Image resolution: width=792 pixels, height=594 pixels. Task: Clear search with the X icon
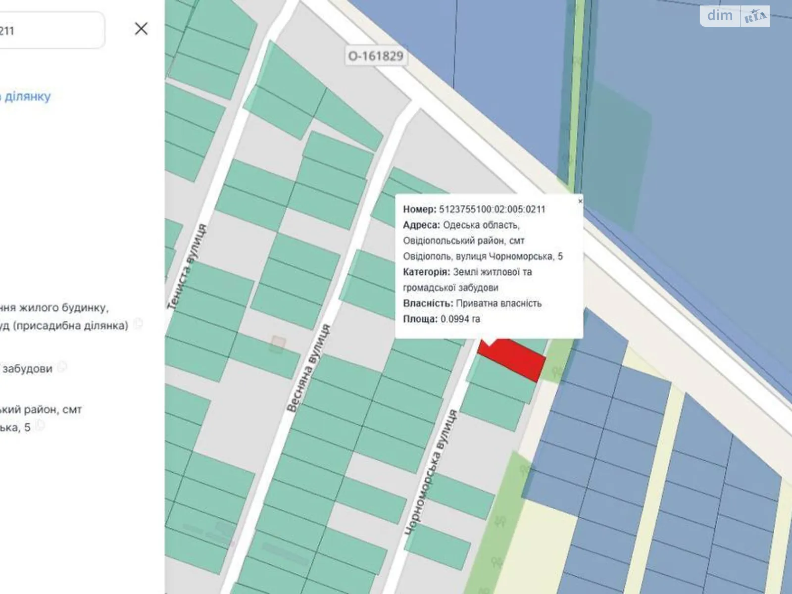[141, 29]
